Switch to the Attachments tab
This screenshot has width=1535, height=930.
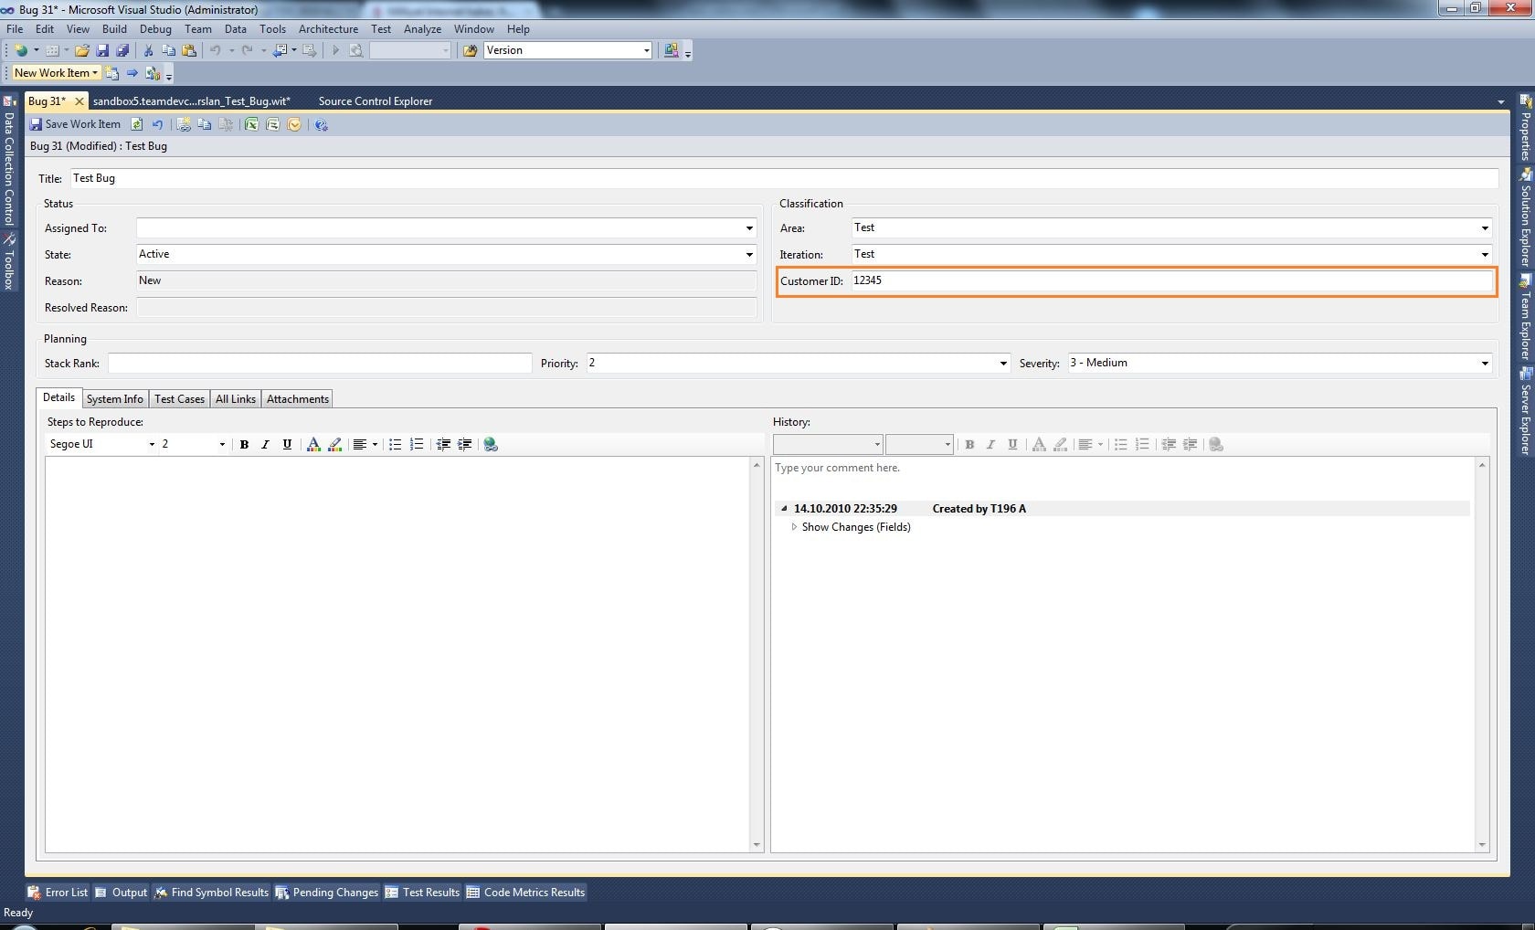[297, 399]
